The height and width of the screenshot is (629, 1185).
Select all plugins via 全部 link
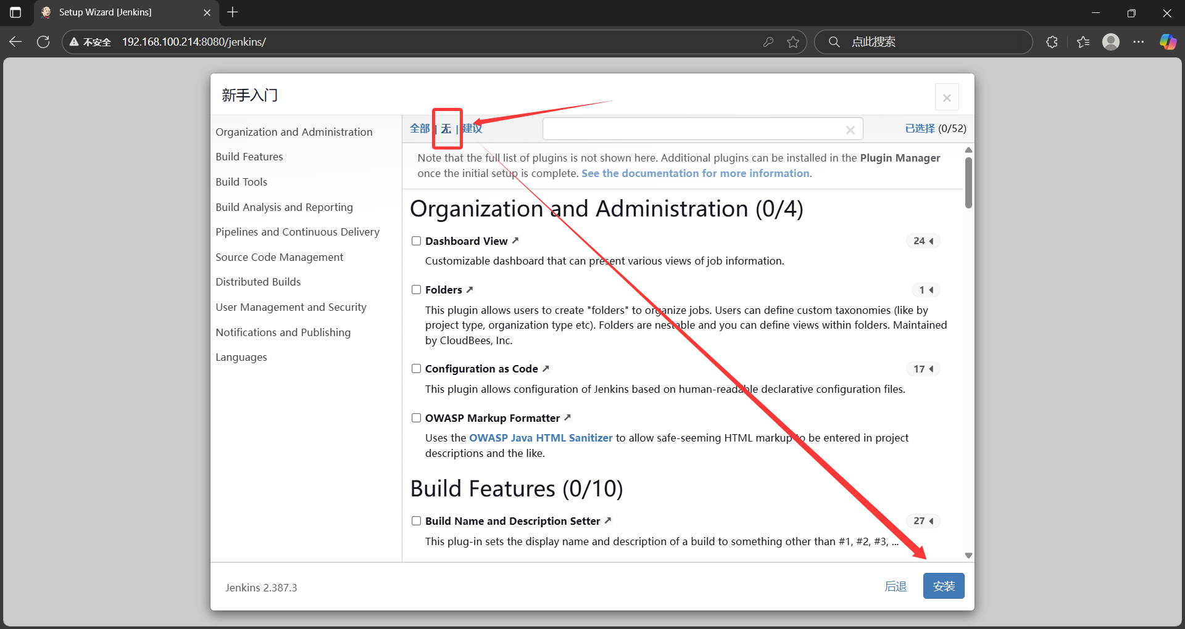coord(420,128)
